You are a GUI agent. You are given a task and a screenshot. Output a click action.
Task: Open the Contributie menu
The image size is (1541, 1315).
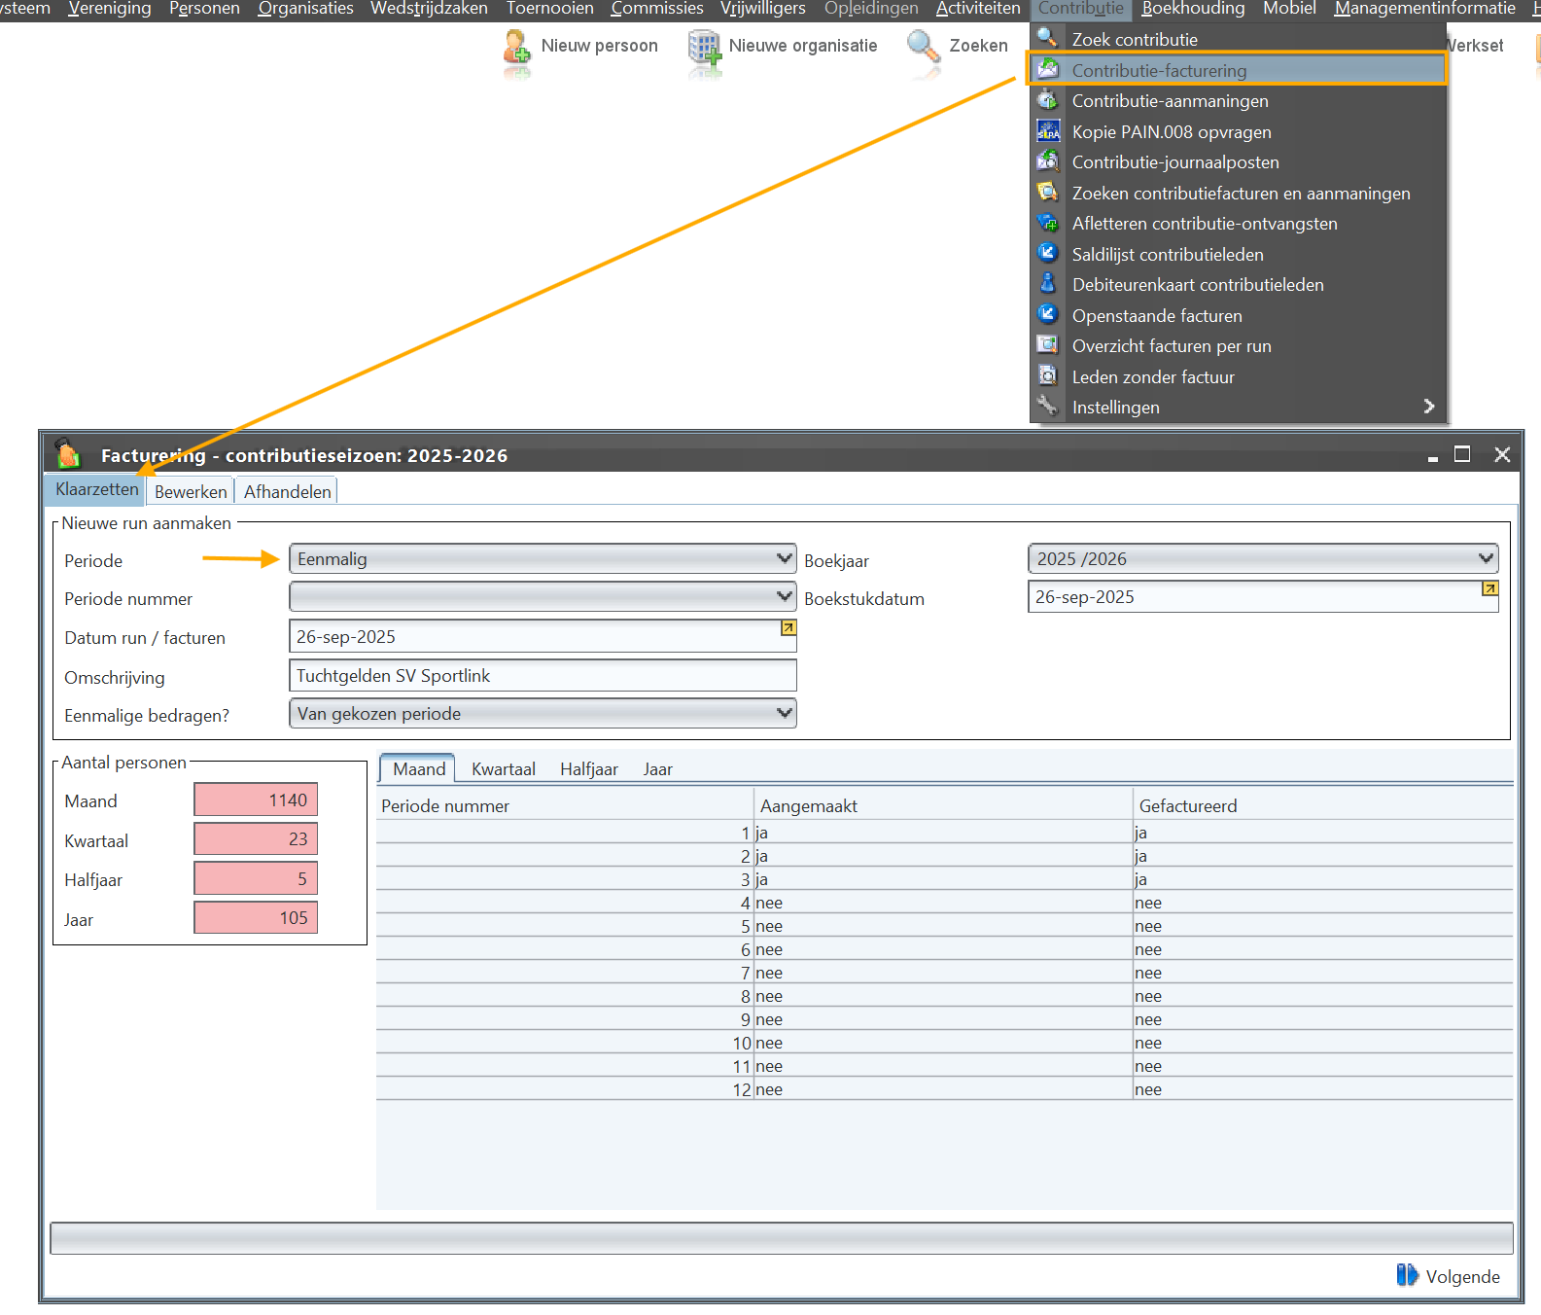pos(1080,9)
